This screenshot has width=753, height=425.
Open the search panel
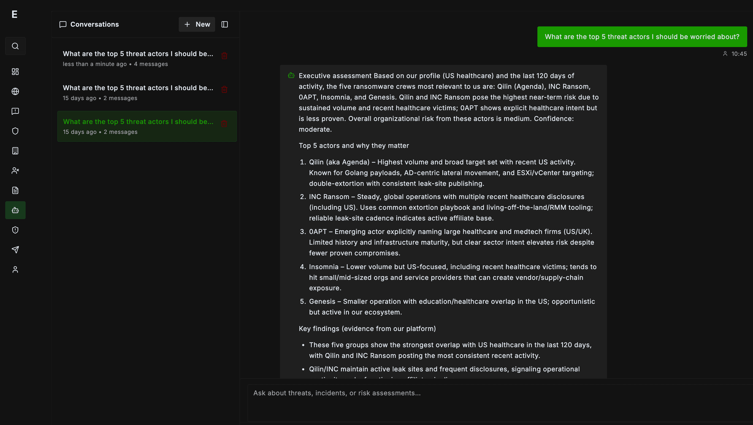pos(15,46)
